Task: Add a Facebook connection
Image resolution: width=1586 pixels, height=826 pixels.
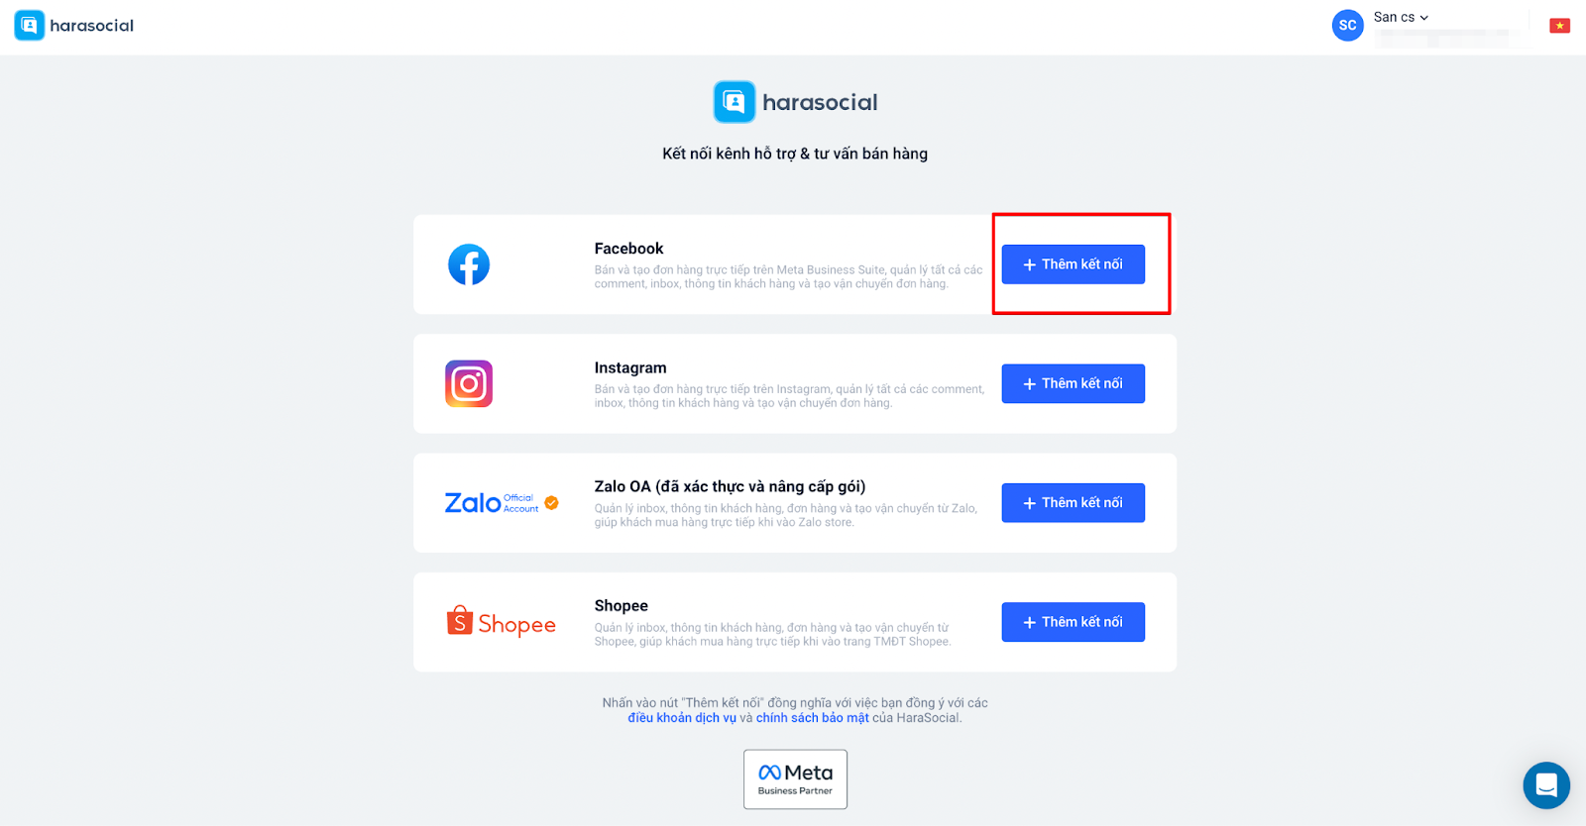Action: click(x=1073, y=264)
